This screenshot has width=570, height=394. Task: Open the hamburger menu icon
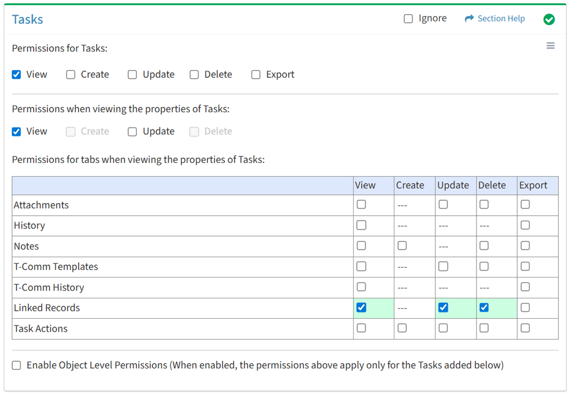coord(550,46)
